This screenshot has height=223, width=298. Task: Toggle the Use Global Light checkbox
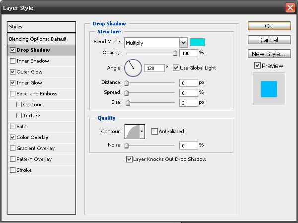coord(176,68)
